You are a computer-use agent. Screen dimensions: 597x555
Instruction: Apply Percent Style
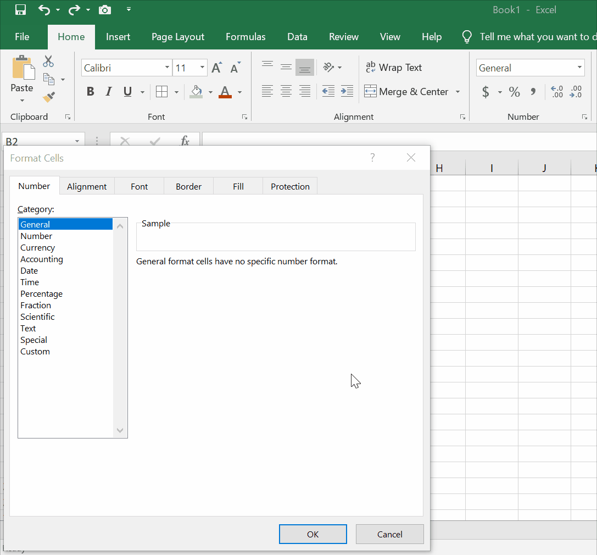(x=514, y=92)
